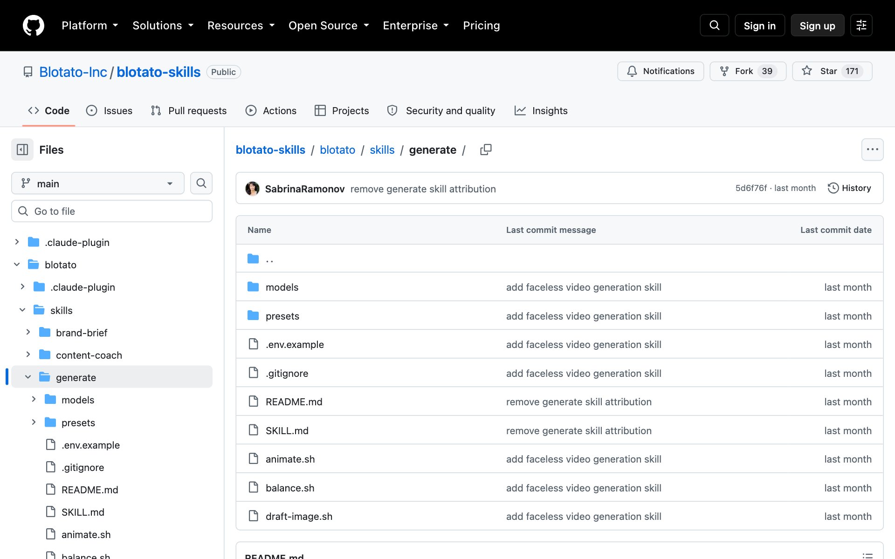
Task: Click the search magnifier in header
Action: (714, 25)
